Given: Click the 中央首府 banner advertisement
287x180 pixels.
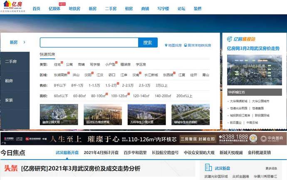Looking at the screenshot, I should click(x=143, y=139).
